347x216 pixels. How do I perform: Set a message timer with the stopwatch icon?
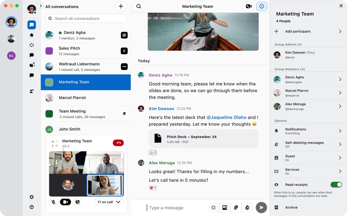click(x=247, y=207)
